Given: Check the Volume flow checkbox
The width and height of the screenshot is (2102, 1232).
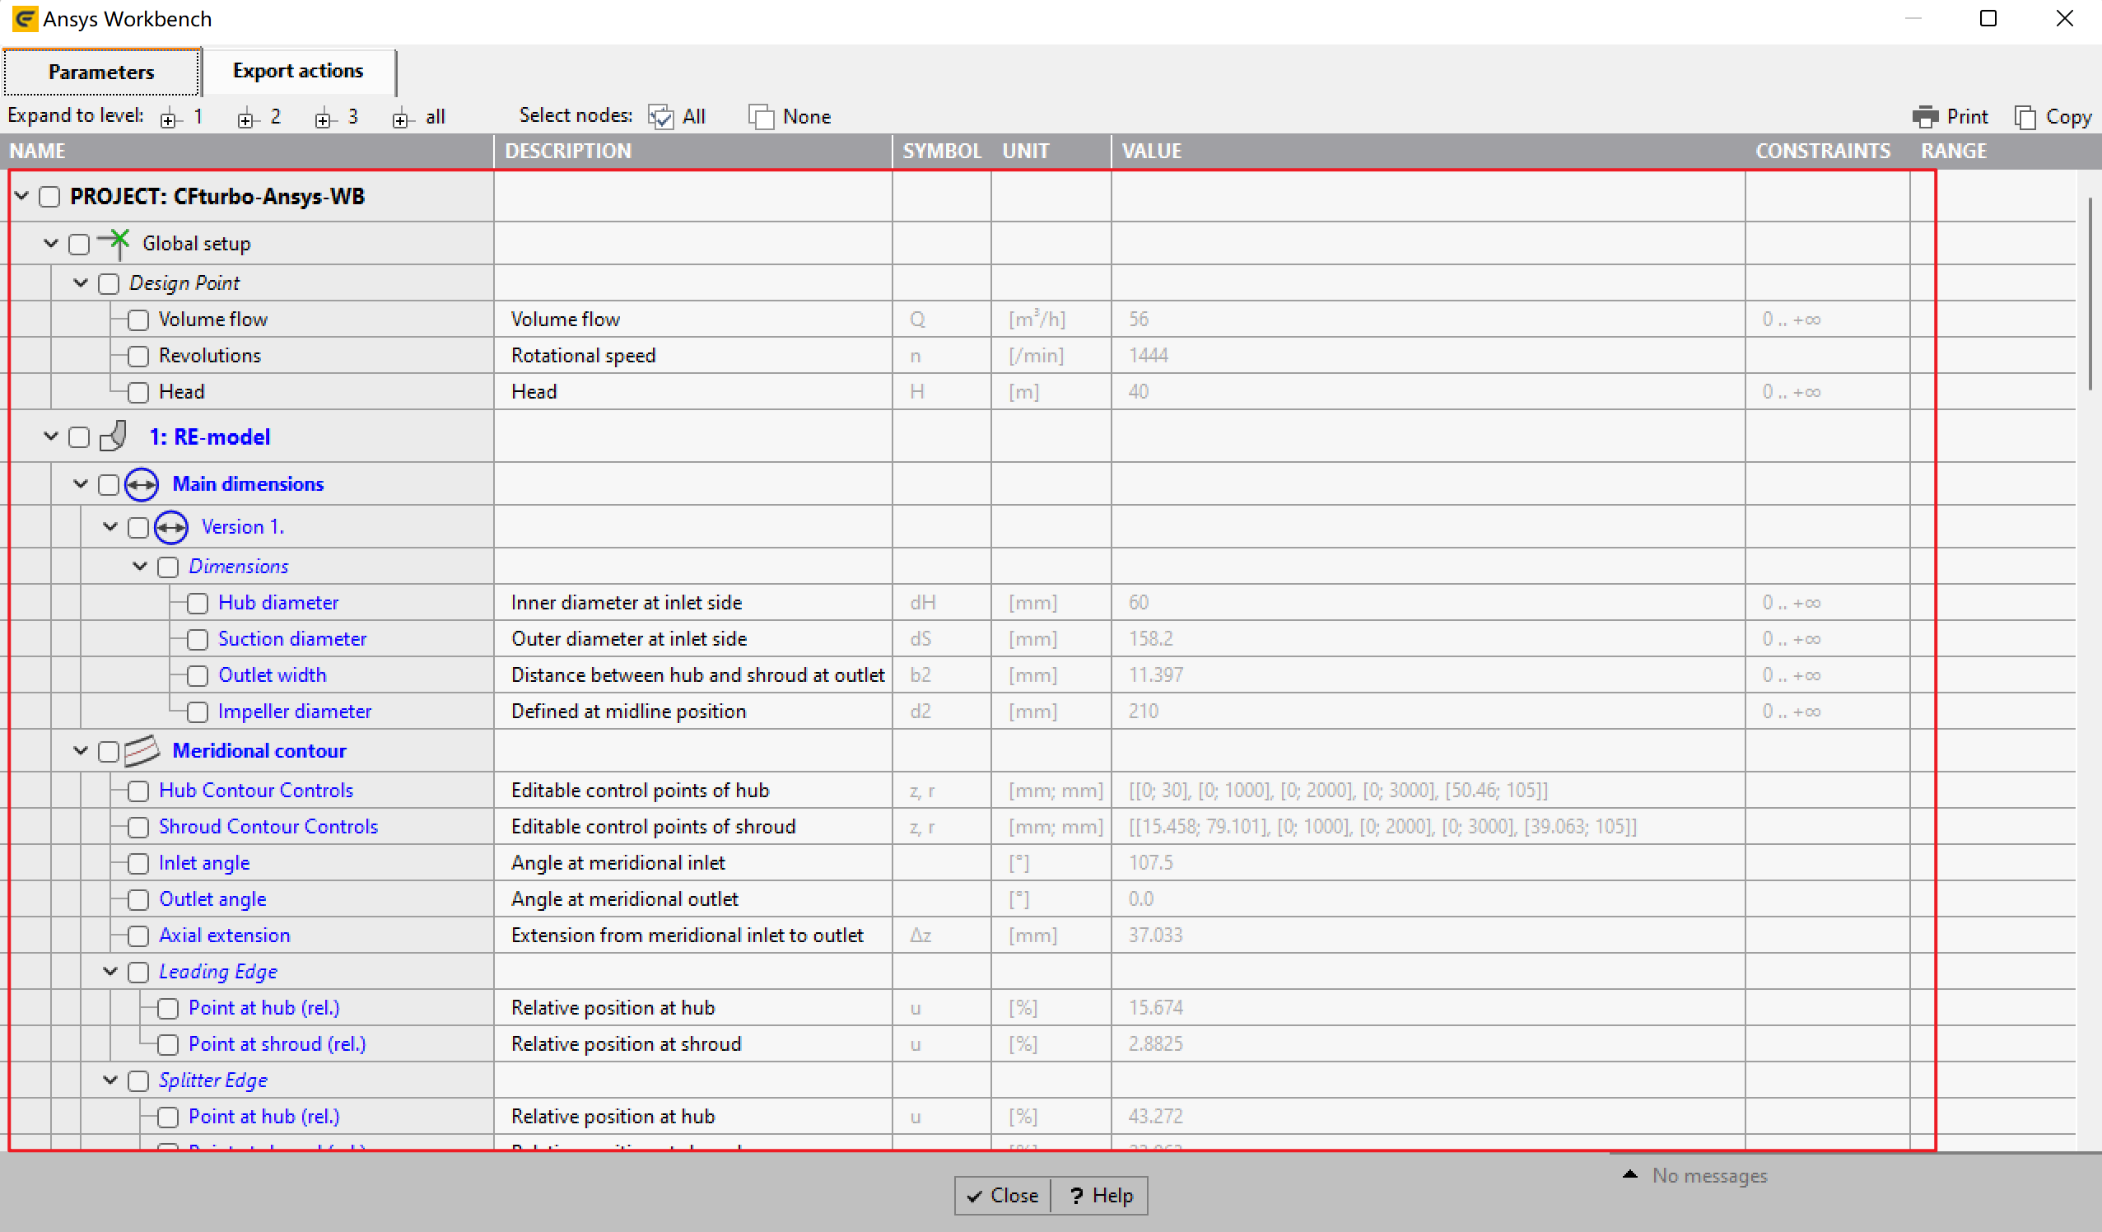Looking at the screenshot, I should tap(138, 320).
